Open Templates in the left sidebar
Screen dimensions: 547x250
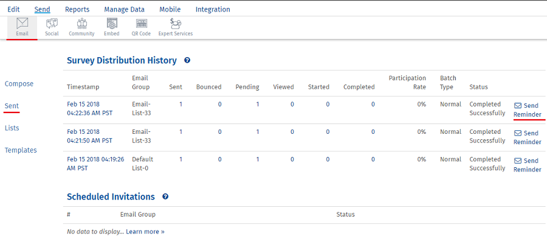[x=21, y=150]
